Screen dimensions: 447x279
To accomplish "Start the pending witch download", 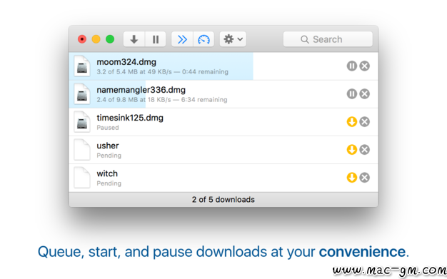I will 352,178.
